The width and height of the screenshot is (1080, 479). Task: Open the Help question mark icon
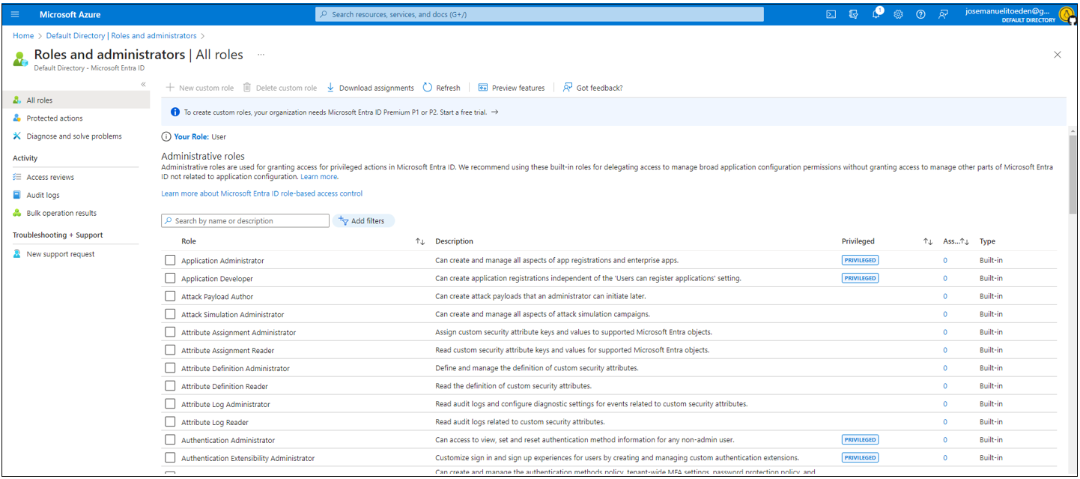[x=920, y=14]
